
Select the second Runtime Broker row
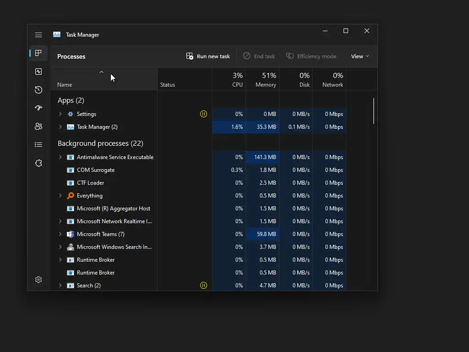tap(199, 273)
